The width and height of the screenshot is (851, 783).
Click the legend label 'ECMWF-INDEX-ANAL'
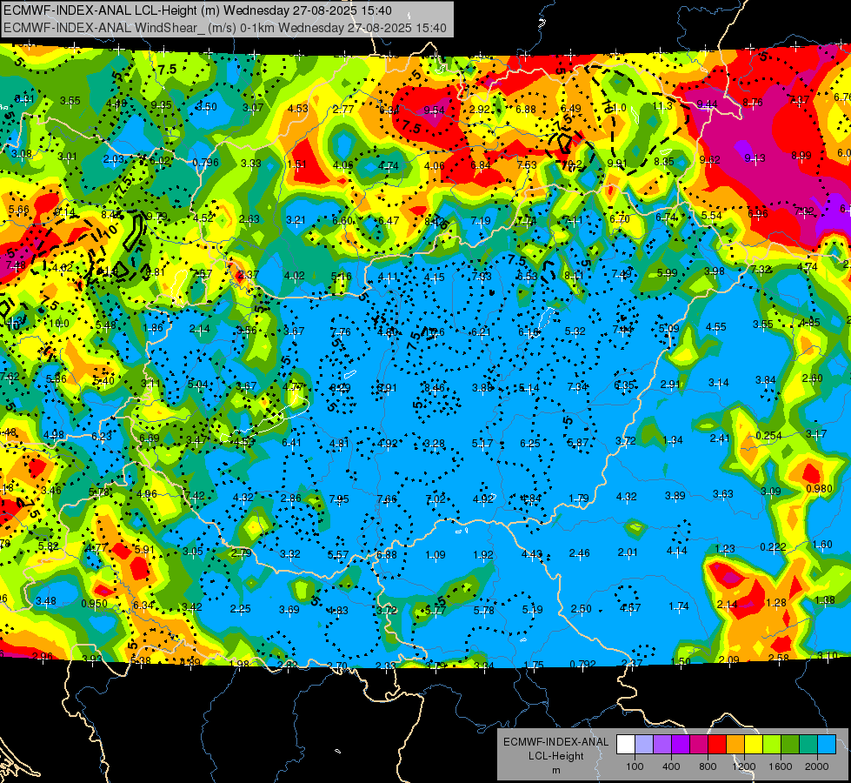(555, 742)
